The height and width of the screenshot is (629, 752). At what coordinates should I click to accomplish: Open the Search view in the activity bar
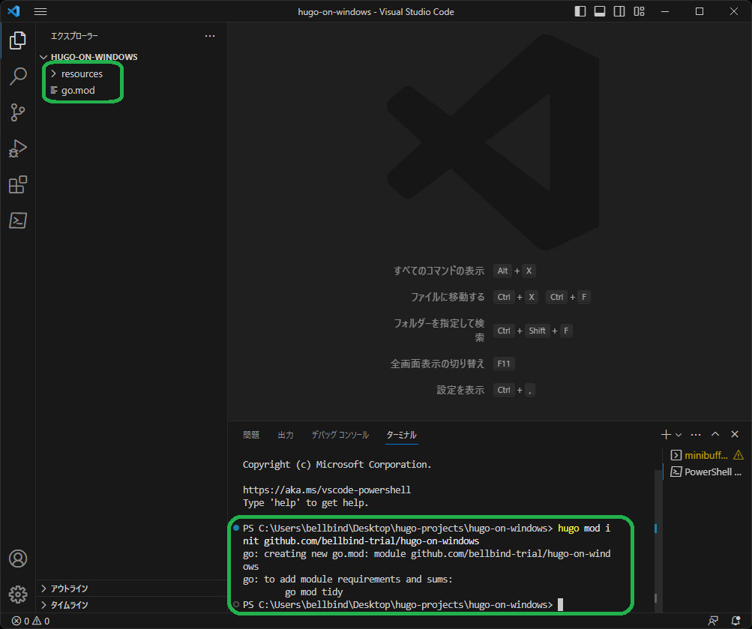(x=18, y=76)
